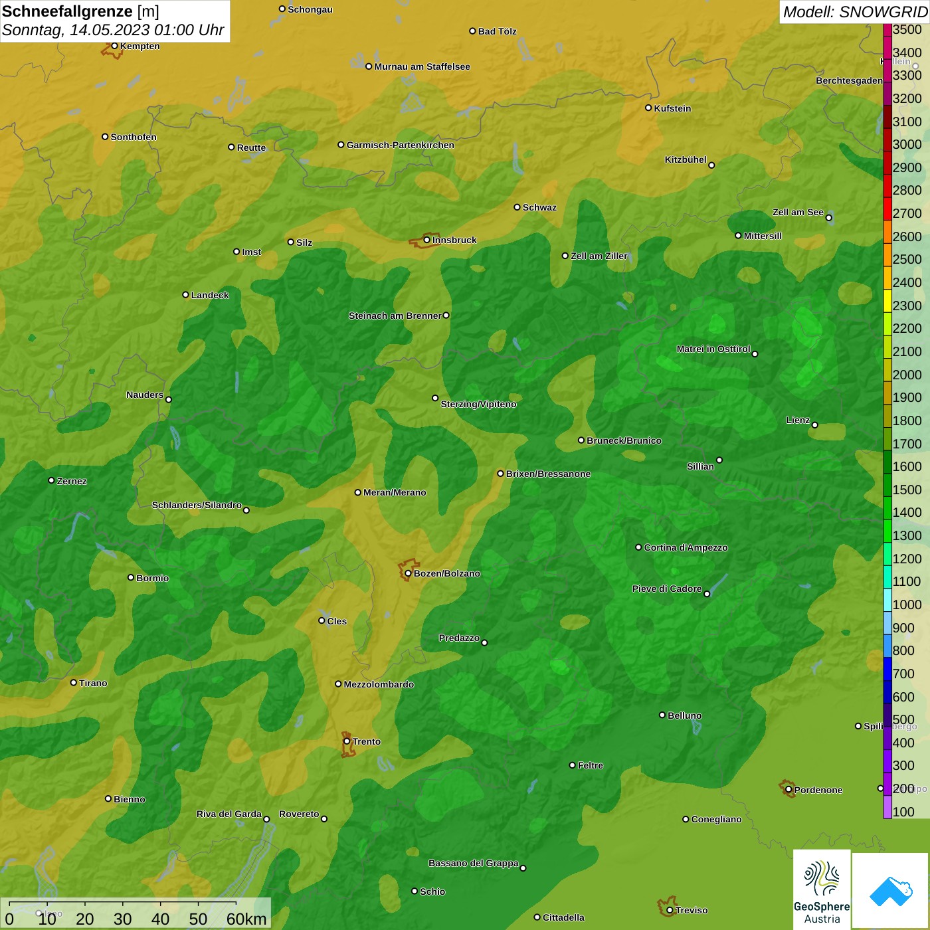Click the Schlanders/Silandro label

pos(197,505)
